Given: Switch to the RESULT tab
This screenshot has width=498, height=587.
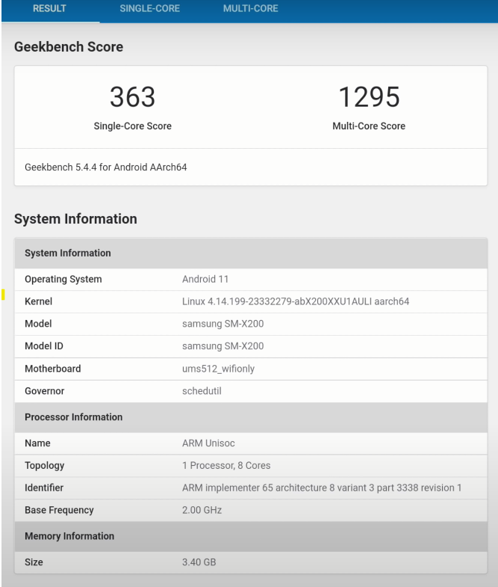Looking at the screenshot, I should coord(49,9).
